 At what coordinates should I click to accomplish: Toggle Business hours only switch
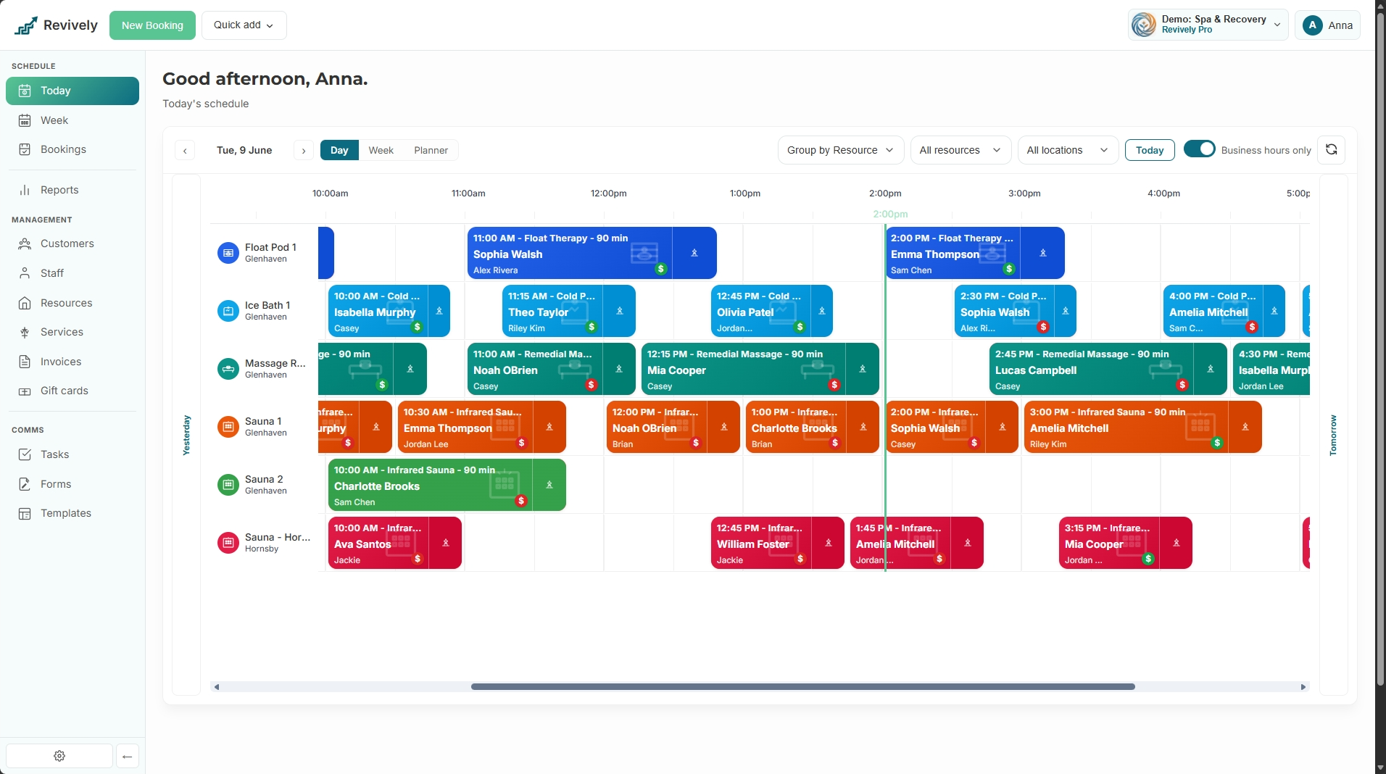[x=1200, y=149]
